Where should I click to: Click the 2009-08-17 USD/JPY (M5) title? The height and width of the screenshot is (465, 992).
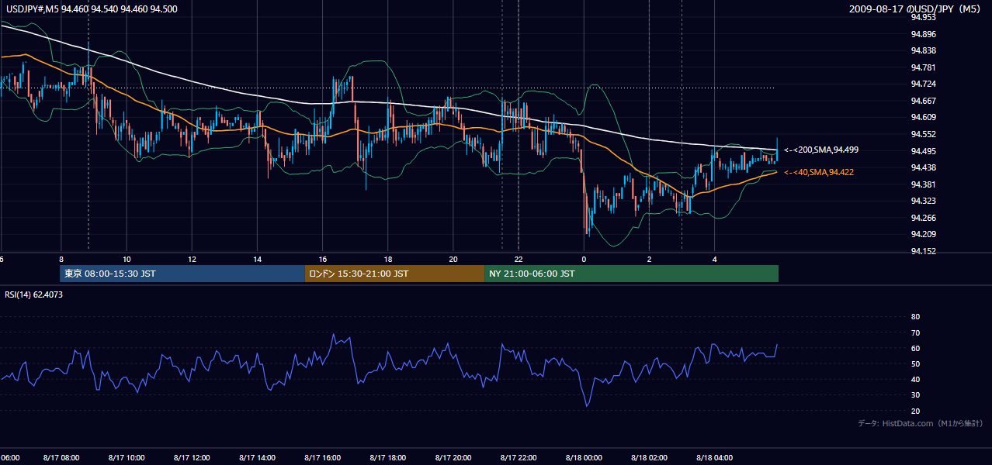coord(916,9)
